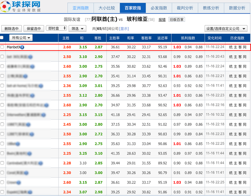Click the 球探网 soccer ball logo
This screenshot has height=196, width=251.
click(x=6, y=7)
